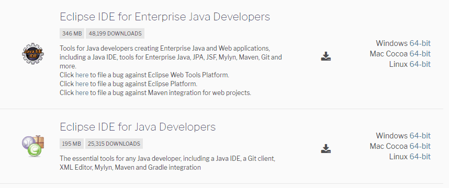Image resolution: width=449 pixels, height=188 pixels.
Task: Click the 195 MB size badge
Action: click(x=72, y=144)
